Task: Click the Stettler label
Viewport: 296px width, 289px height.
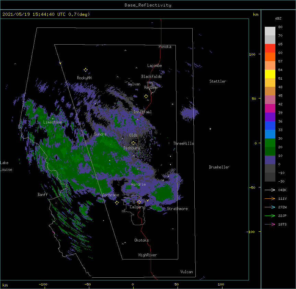Action: 218,81
